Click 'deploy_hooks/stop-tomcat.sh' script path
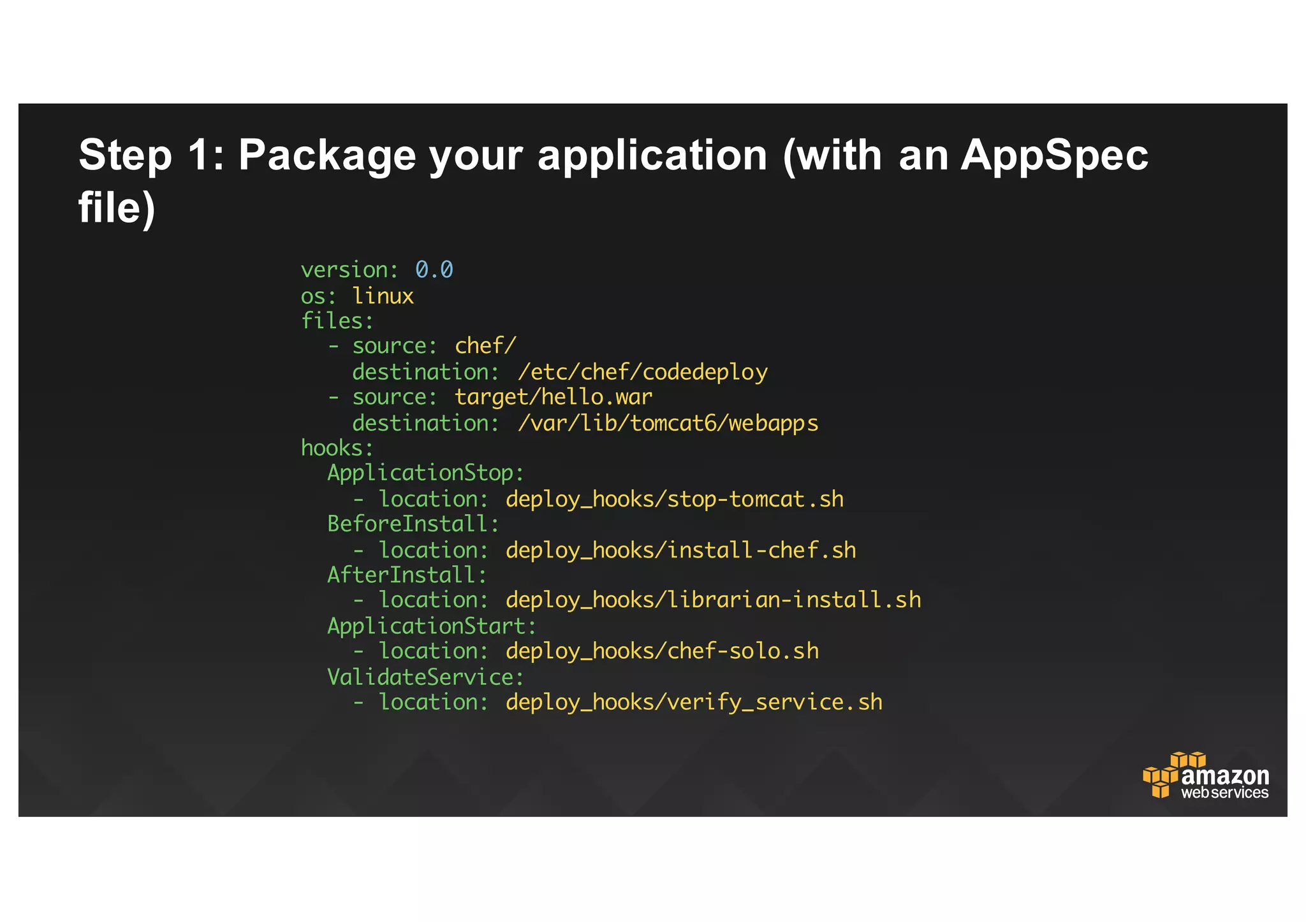This screenshot has width=1306, height=922. click(x=675, y=499)
